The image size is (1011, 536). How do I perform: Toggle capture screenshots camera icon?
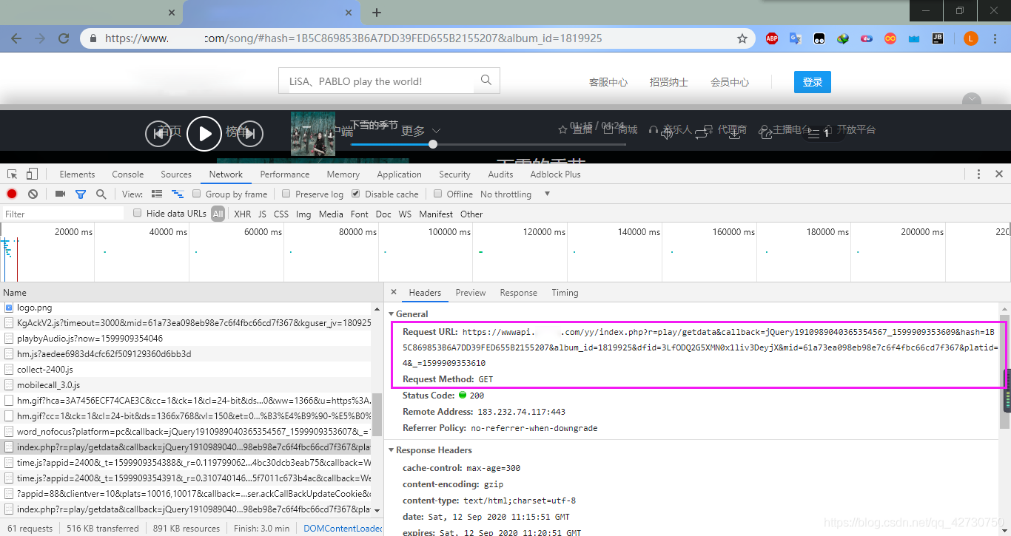point(60,194)
